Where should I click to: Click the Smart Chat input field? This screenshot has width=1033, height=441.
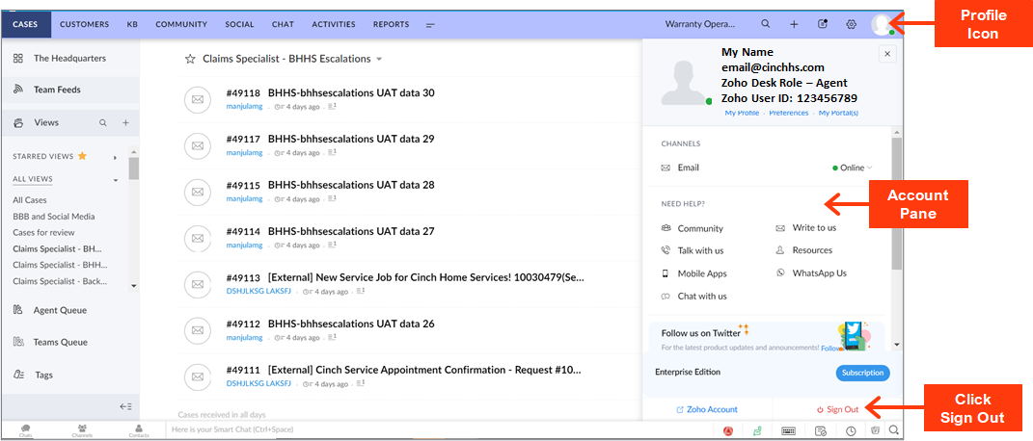440,429
